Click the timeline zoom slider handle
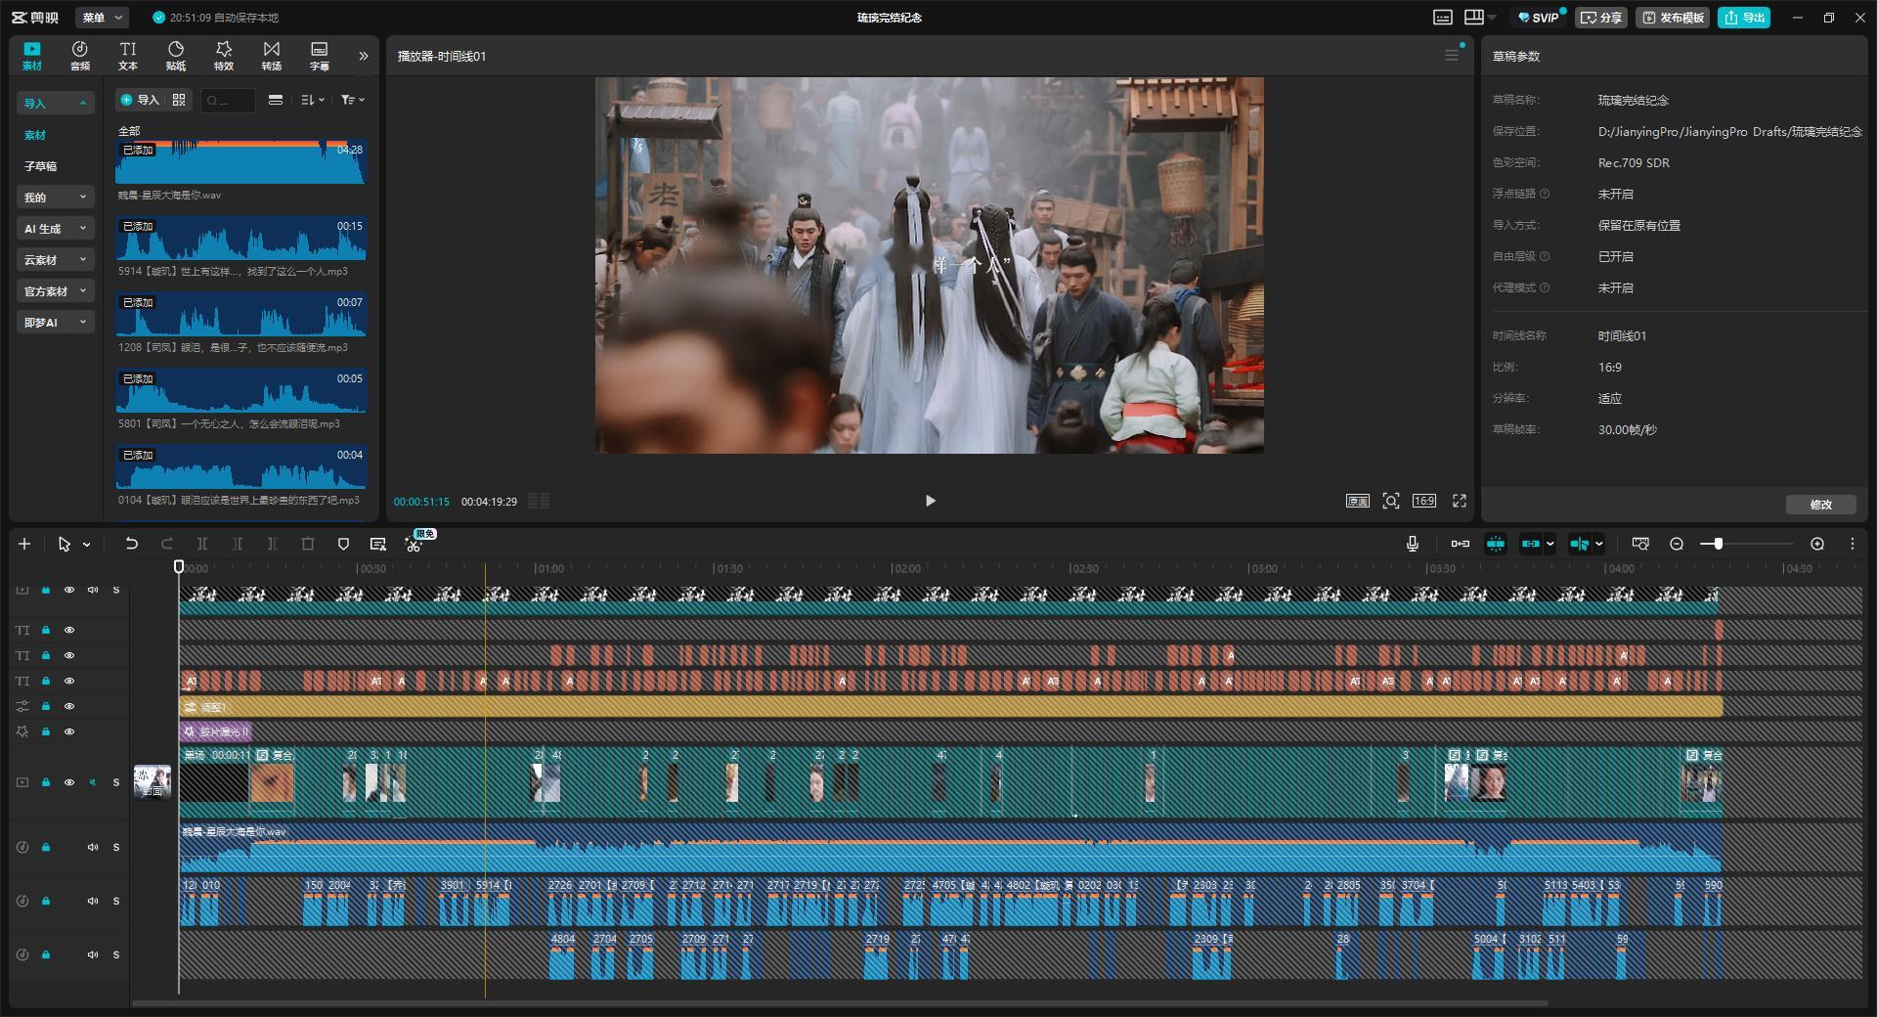Screen dimensions: 1877x1017 click(1718, 544)
